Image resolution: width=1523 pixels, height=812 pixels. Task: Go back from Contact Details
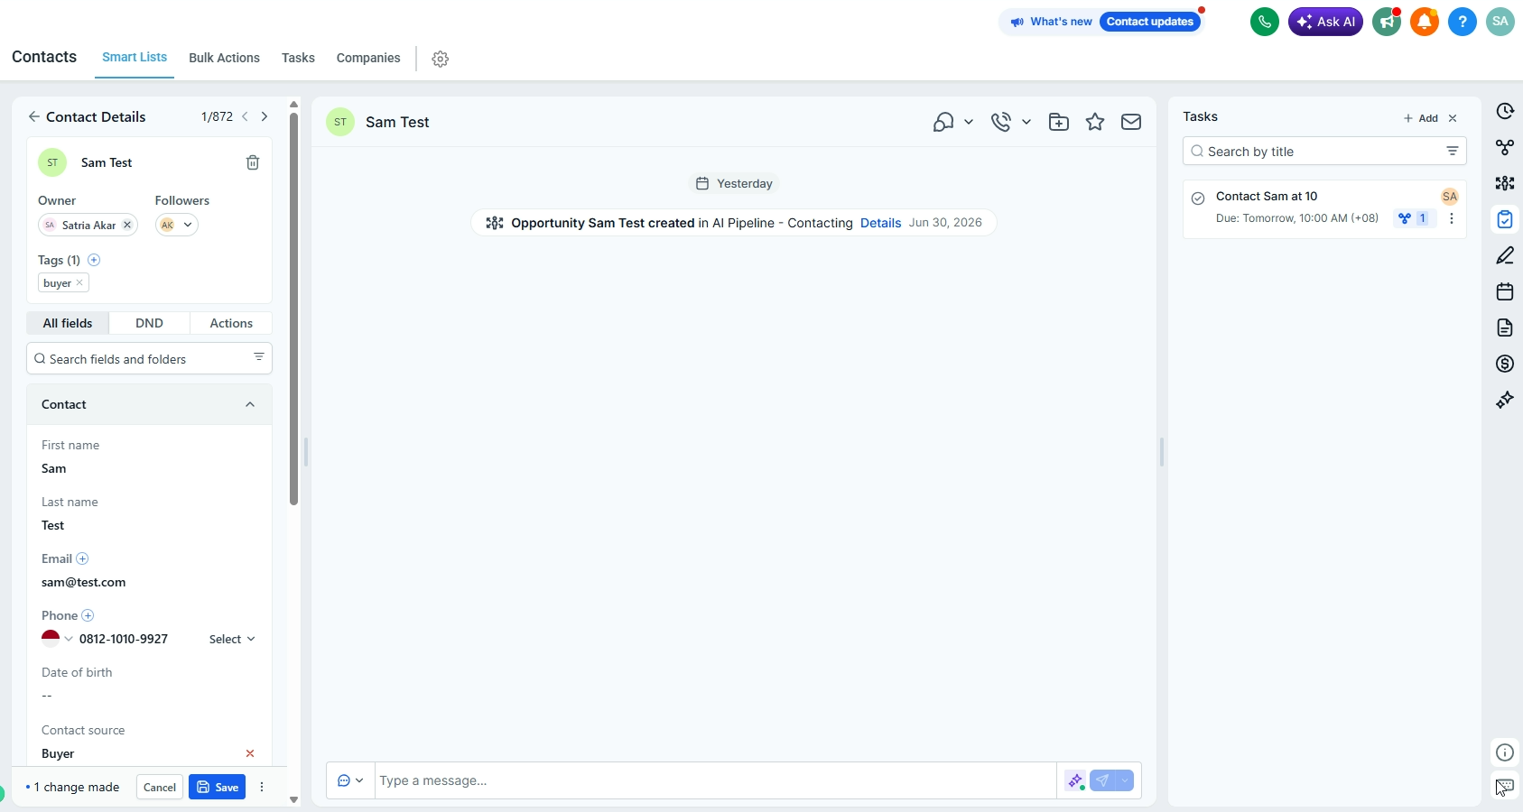coord(33,116)
